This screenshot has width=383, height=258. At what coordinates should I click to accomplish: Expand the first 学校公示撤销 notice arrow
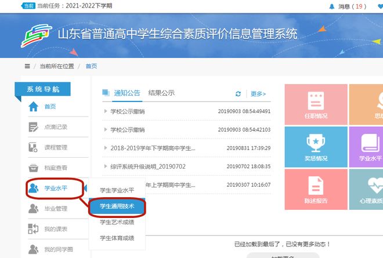(106, 111)
